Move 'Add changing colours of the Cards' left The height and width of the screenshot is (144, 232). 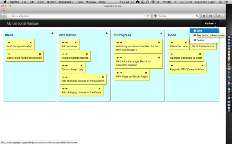tap(63, 89)
